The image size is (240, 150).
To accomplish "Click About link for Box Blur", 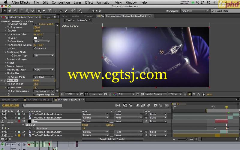I will click(x=110, y=125).
